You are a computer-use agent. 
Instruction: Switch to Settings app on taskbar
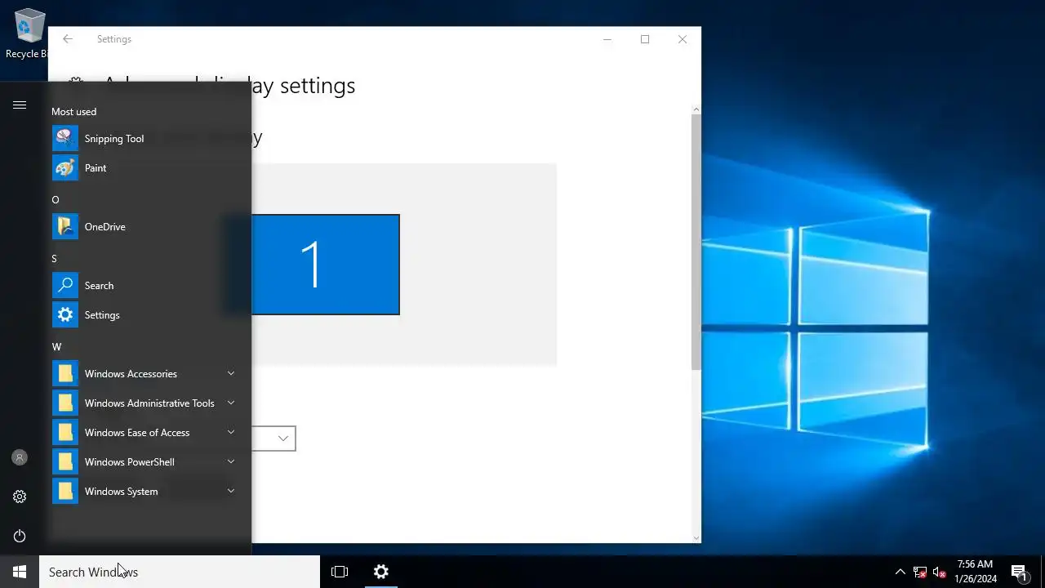point(380,572)
